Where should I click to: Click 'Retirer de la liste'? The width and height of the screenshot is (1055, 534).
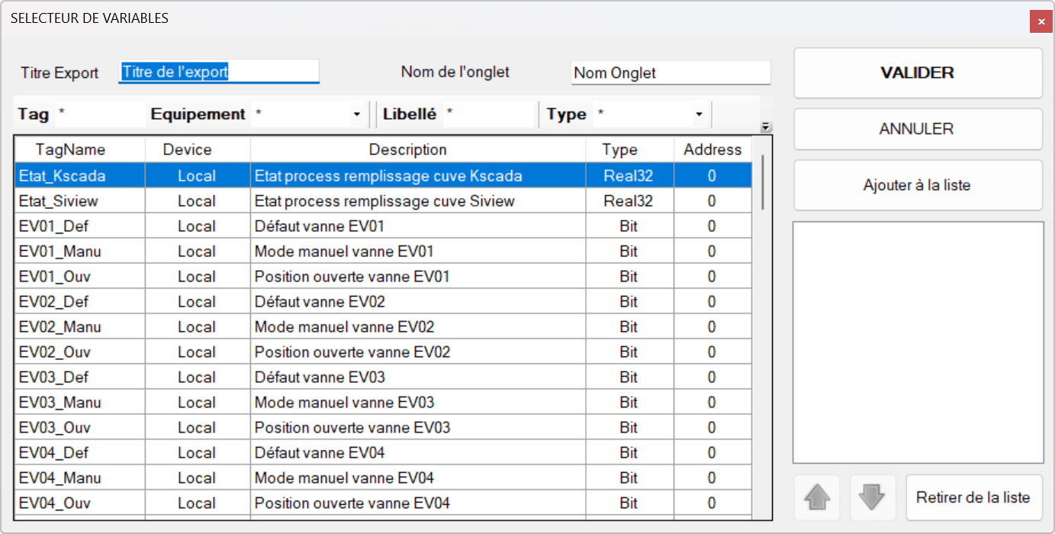pos(974,497)
